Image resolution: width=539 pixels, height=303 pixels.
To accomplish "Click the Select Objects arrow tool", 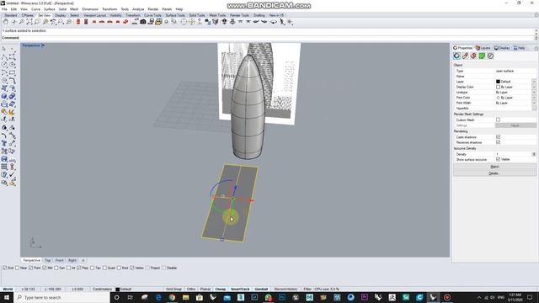I will coord(4,49).
